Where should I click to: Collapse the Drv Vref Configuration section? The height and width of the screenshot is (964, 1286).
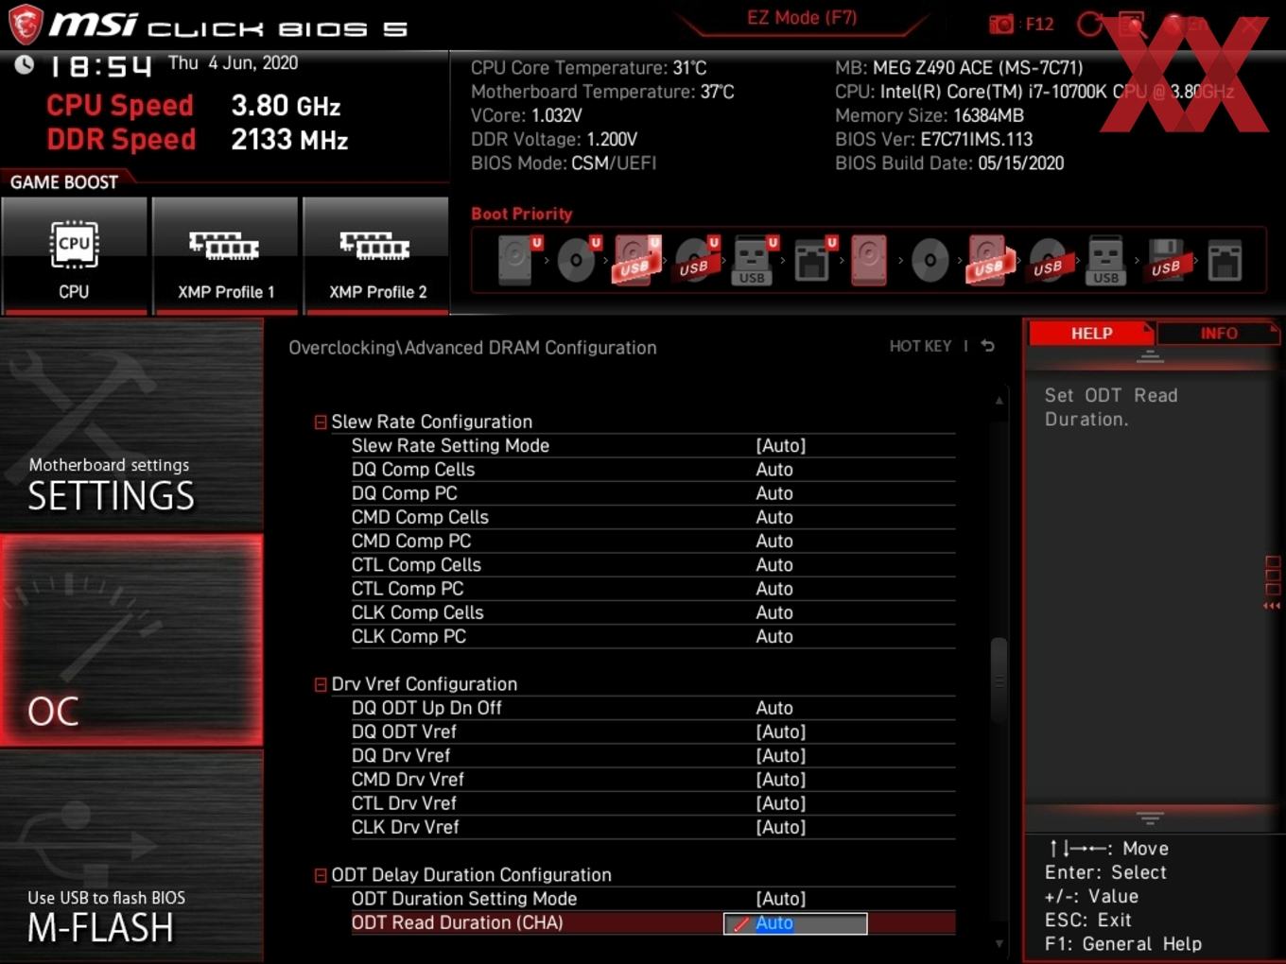tap(321, 684)
